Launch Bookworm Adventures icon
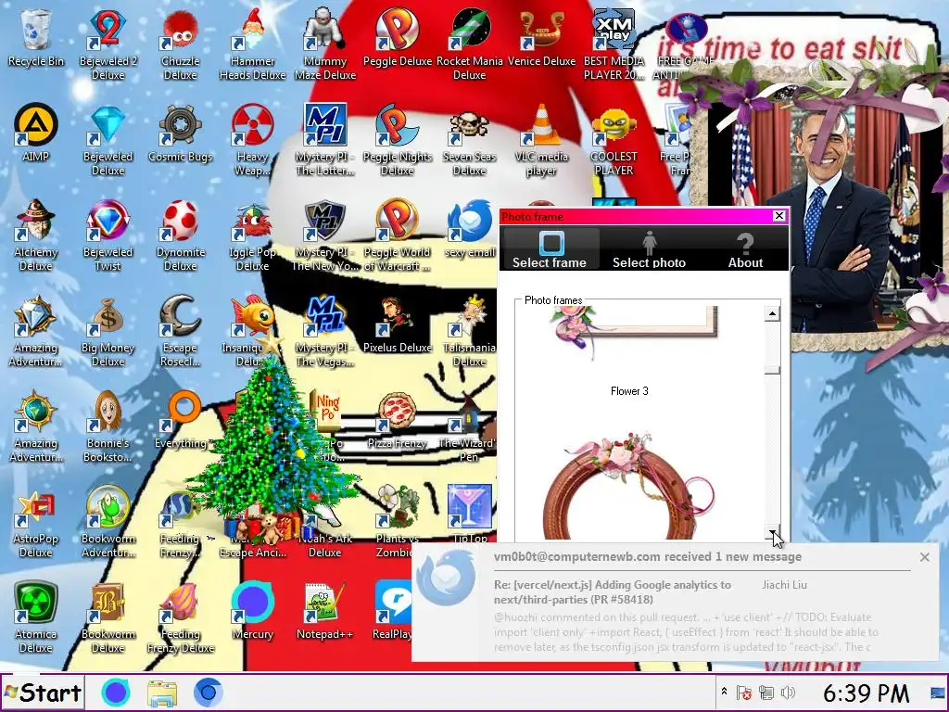The image size is (949, 712). coord(108,522)
